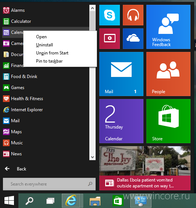Image resolution: width=196 pixels, height=208 pixels.
Task: Click the Task View taskbar button
Action: point(50,201)
